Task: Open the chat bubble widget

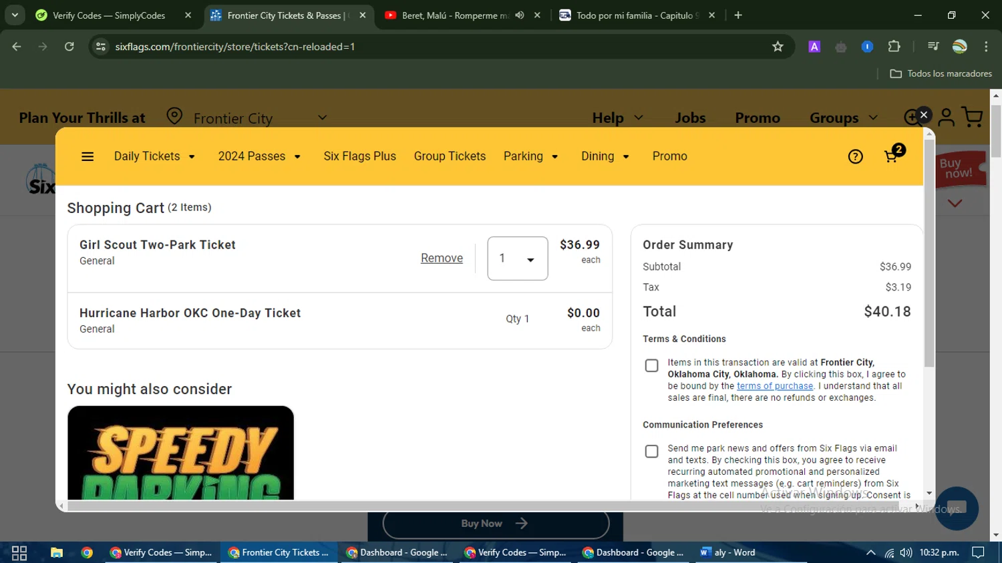Action: tap(957, 508)
